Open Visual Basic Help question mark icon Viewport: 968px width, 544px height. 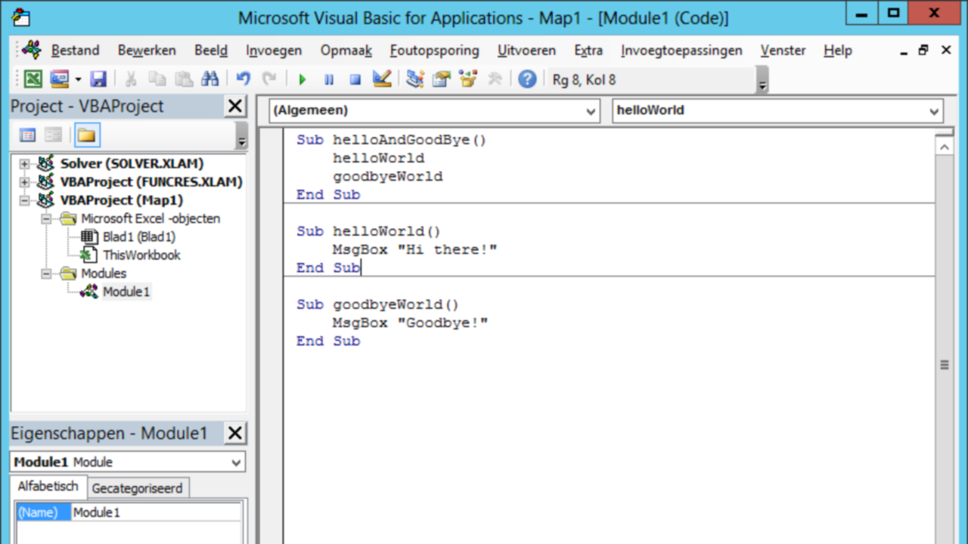pos(527,79)
